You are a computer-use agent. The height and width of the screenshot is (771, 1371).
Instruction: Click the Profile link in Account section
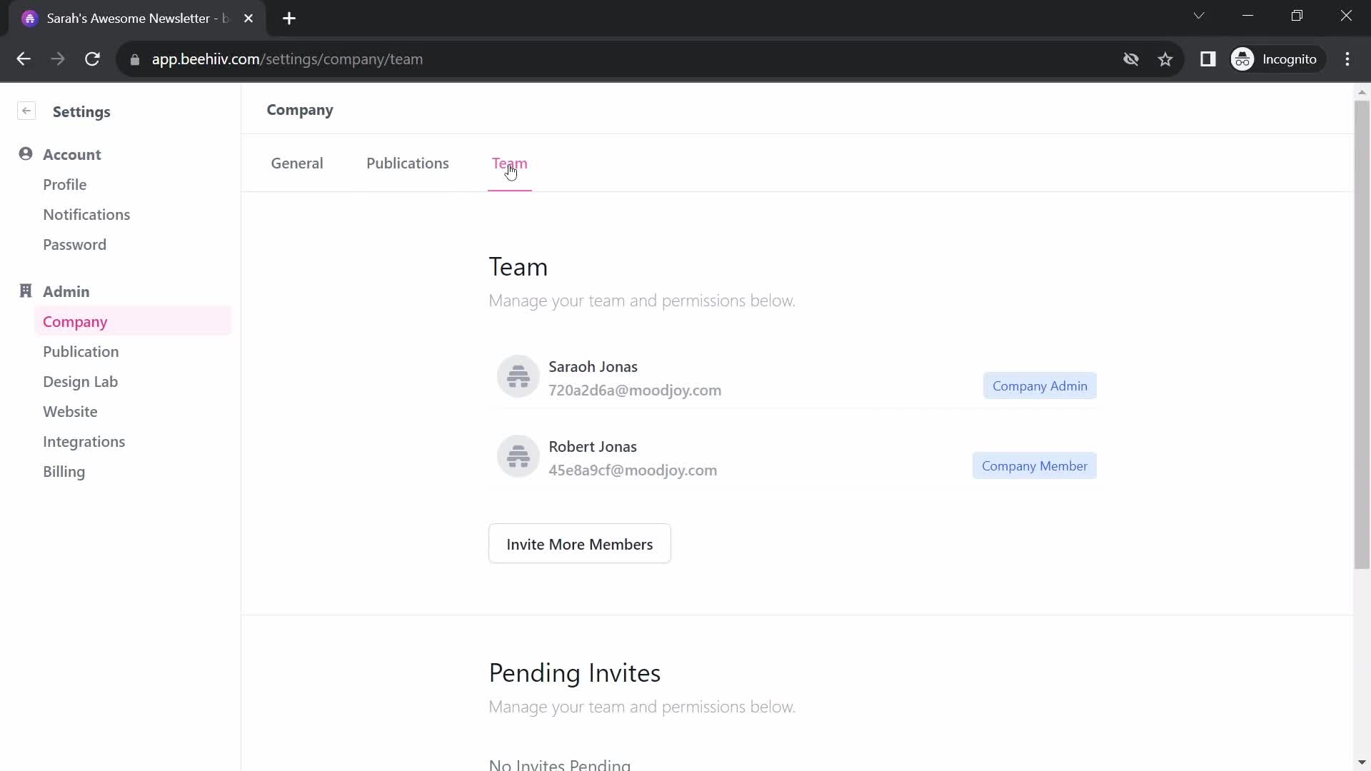65,184
